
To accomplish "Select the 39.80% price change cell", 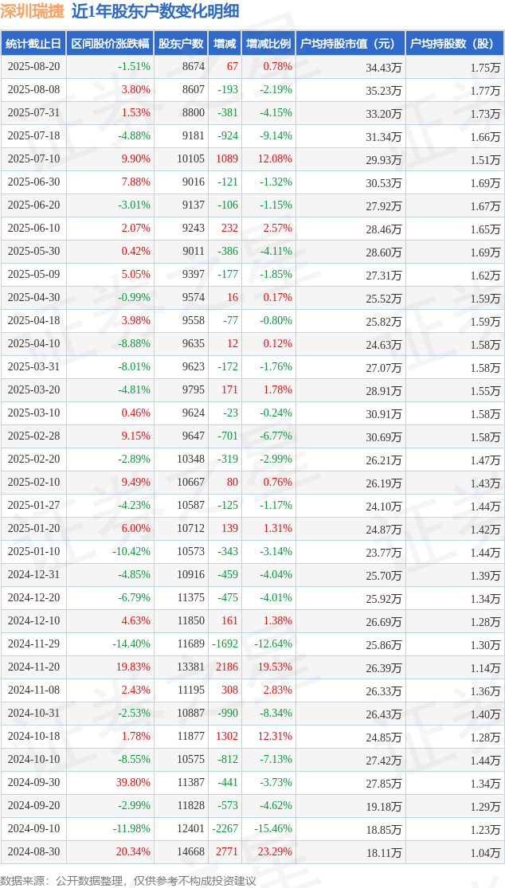I will click(x=110, y=783).
